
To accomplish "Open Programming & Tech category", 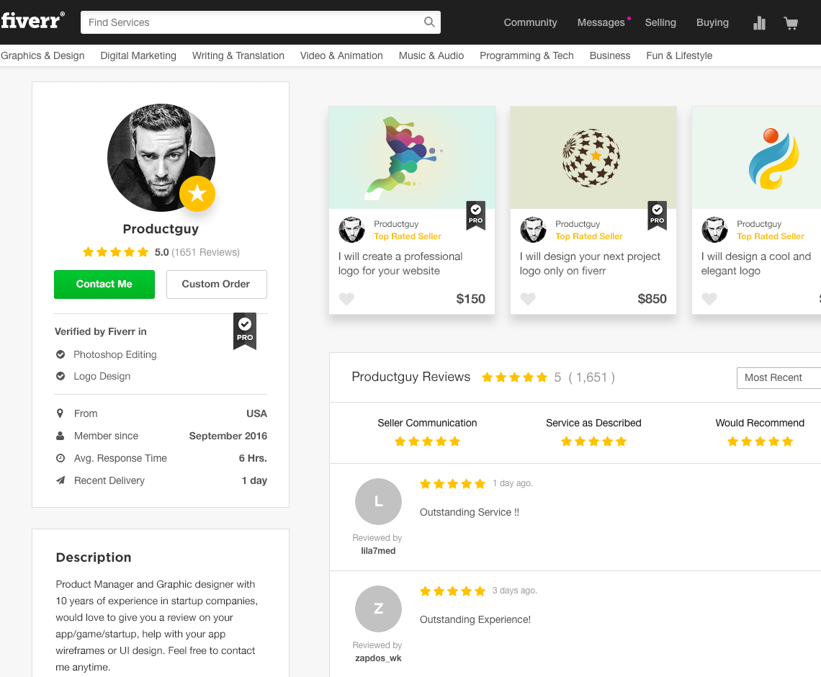I will pyautogui.click(x=526, y=55).
